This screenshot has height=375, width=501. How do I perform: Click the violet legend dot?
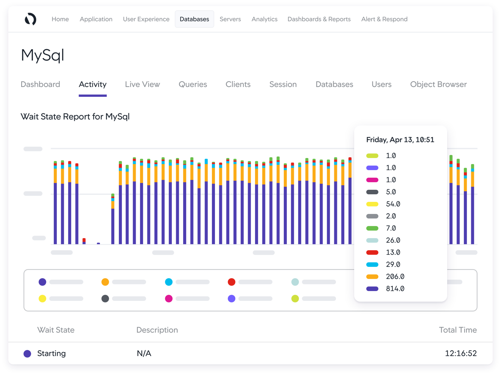(x=232, y=299)
